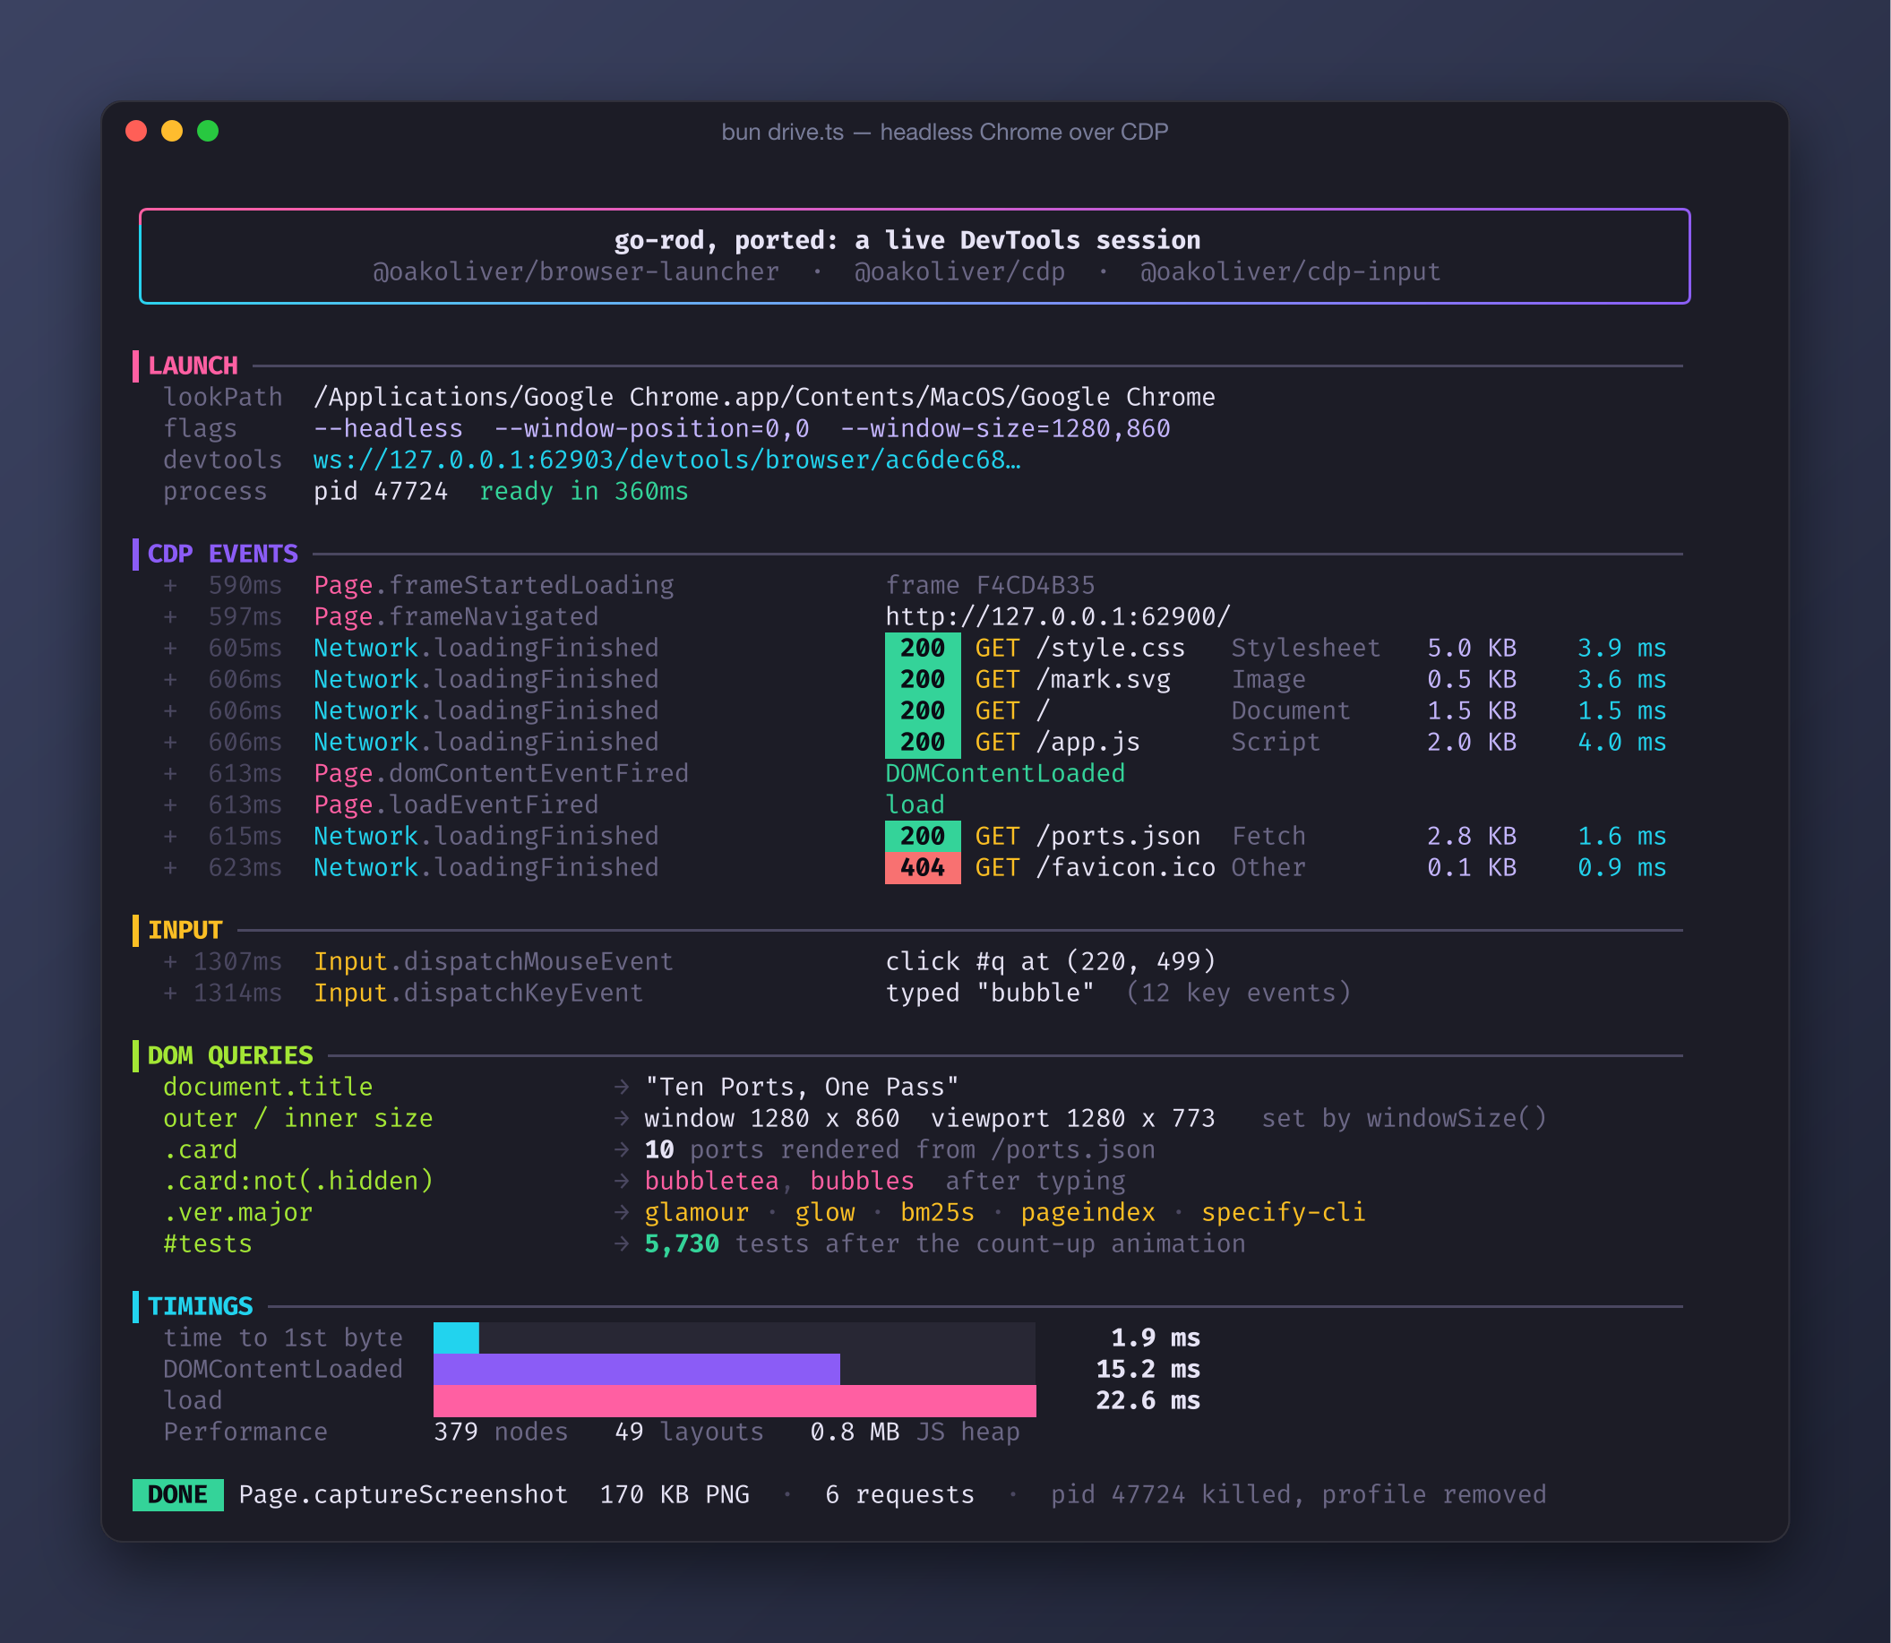Click the 'specify-cli' result
The image size is (1891, 1643).
(1284, 1212)
